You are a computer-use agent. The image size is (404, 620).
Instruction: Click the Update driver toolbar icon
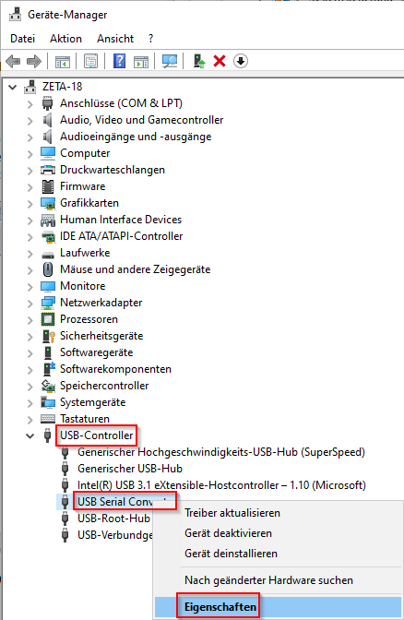point(199,61)
